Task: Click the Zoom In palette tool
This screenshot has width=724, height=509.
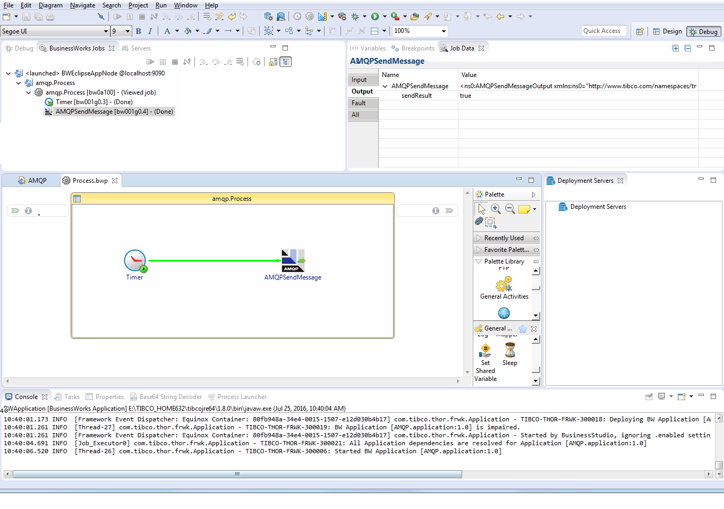Action: click(x=496, y=209)
